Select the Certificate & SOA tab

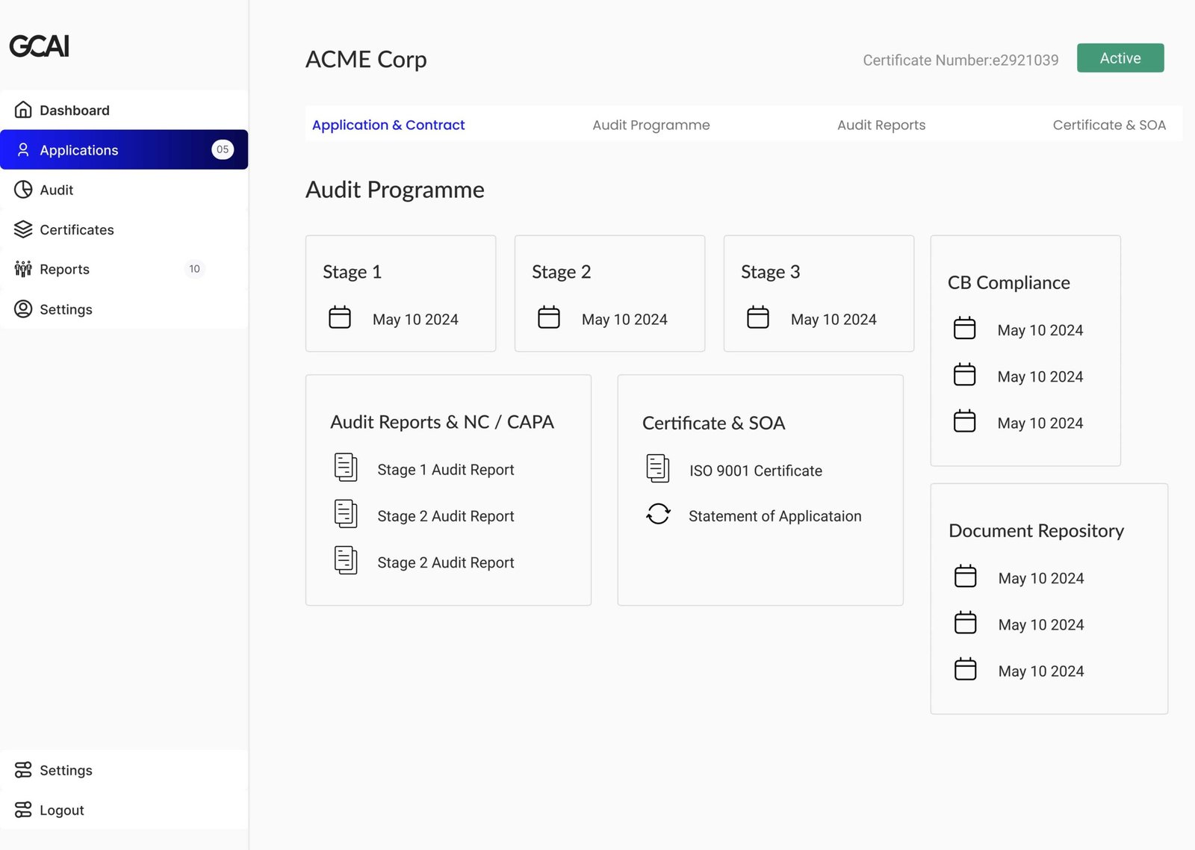point(1108,125)
